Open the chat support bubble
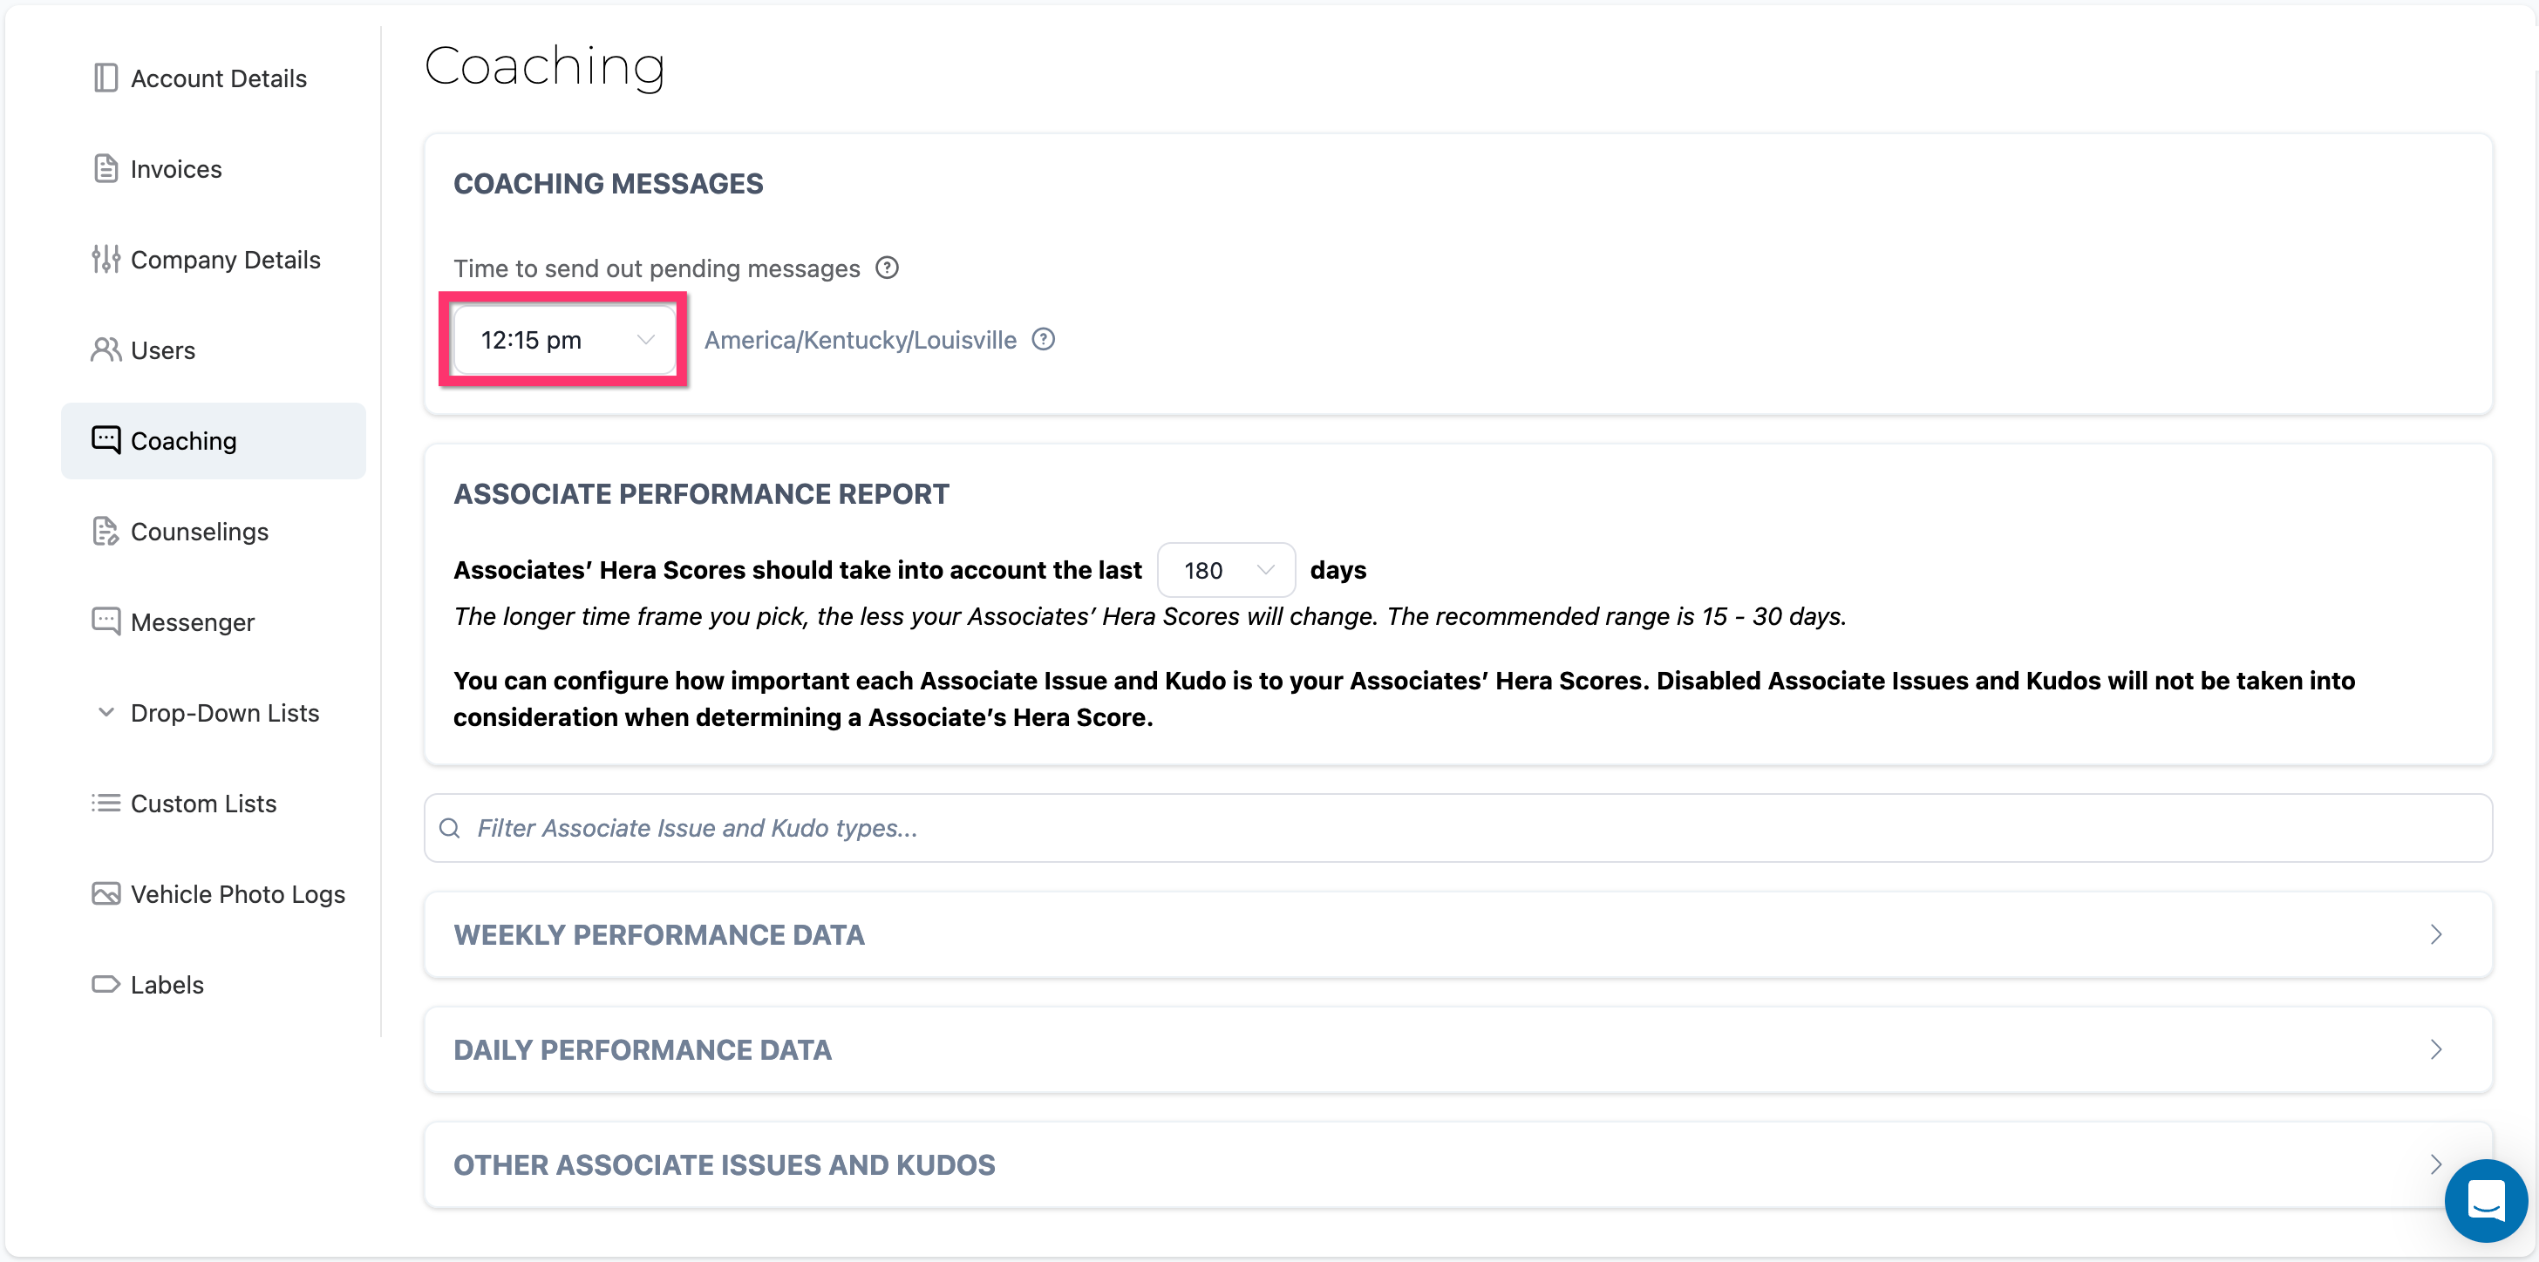The height and width of the screenshot is (1262, 2539). click(x=2485, y=1200)
